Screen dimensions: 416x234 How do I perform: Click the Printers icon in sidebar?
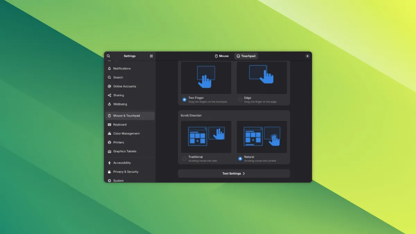tap(110, 142)
